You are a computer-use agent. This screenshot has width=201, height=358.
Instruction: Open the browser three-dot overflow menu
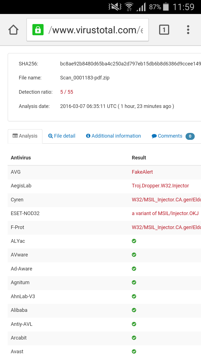188,30
